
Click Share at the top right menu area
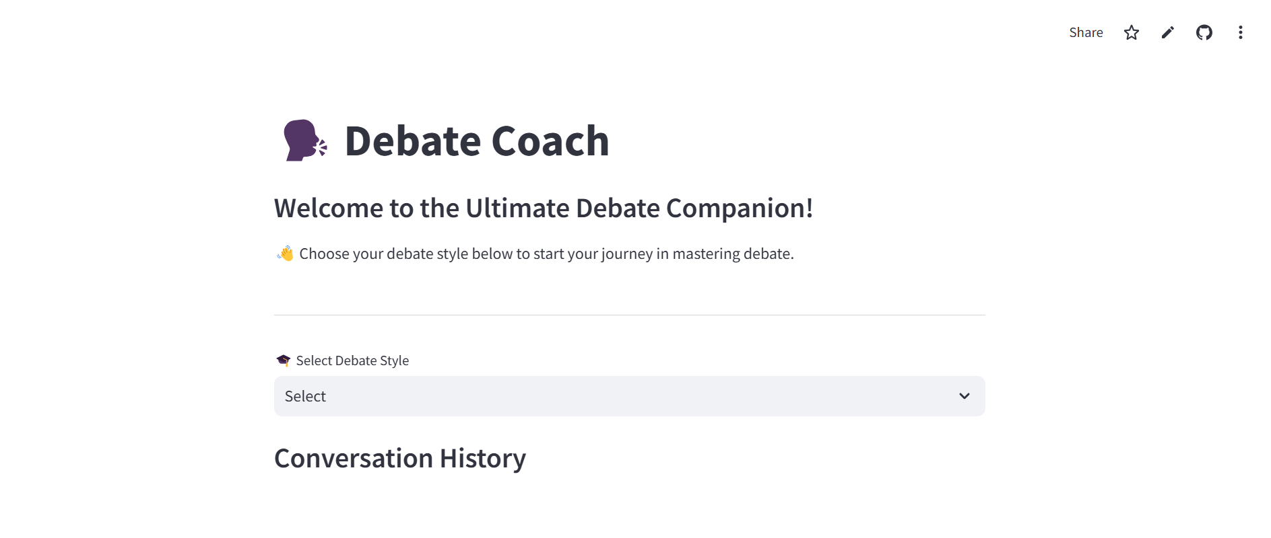tap(1085, 32)
